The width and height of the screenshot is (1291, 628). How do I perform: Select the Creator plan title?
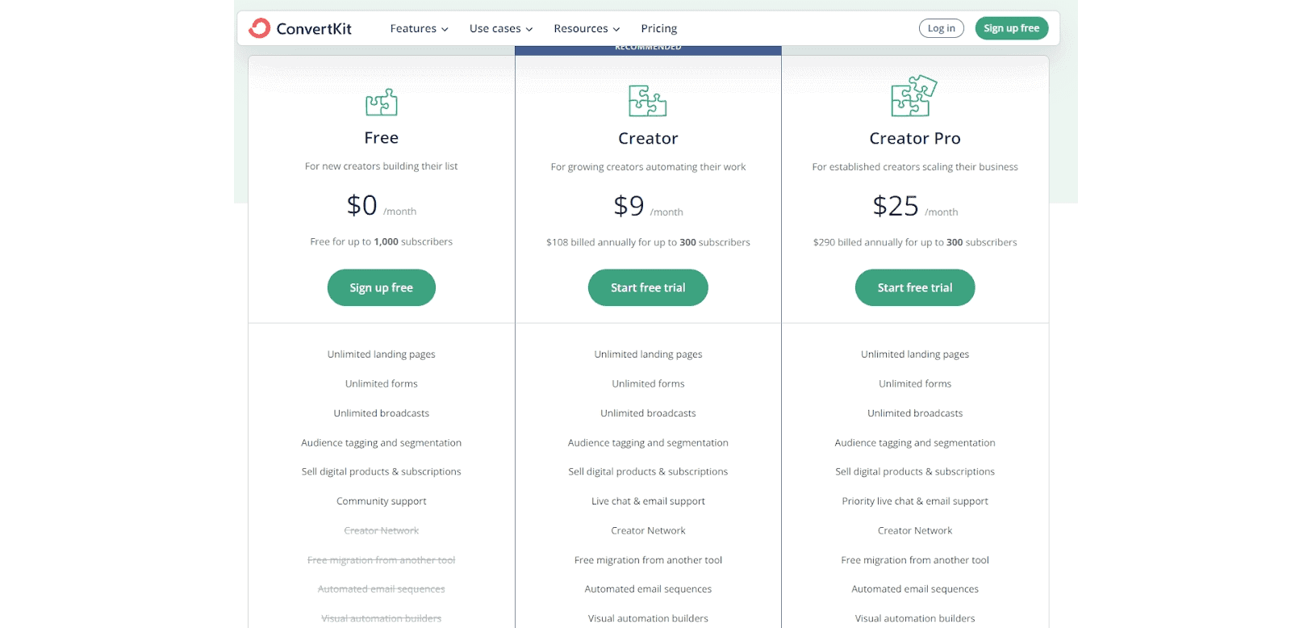(648, 139)
